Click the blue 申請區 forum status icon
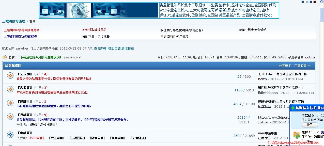 coord(10,135)
